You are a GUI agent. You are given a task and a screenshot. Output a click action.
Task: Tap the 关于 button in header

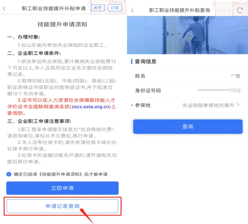[98, 8]
